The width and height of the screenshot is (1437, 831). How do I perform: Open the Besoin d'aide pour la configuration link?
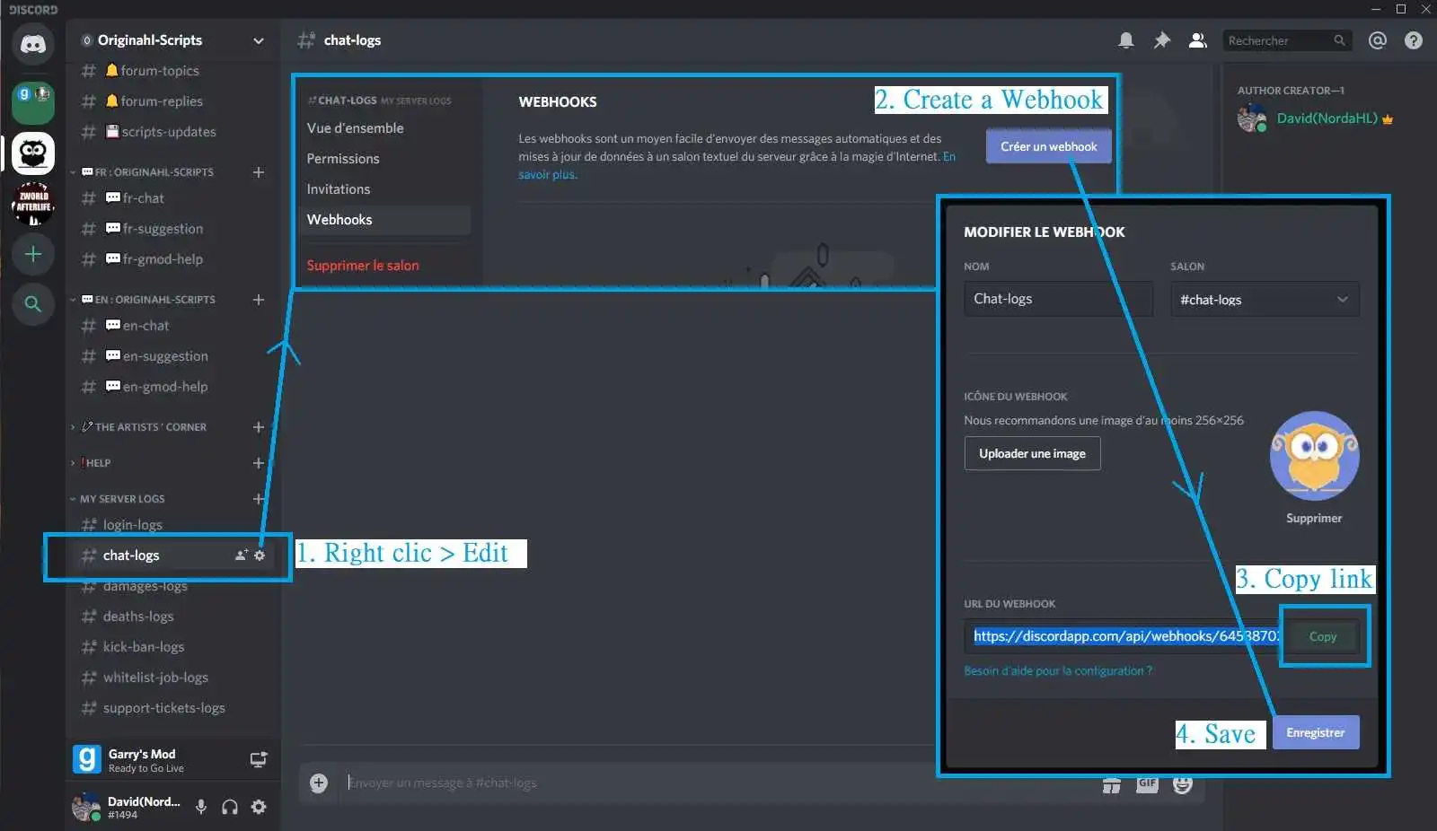pyautogui.click(x=1057, y=670)
